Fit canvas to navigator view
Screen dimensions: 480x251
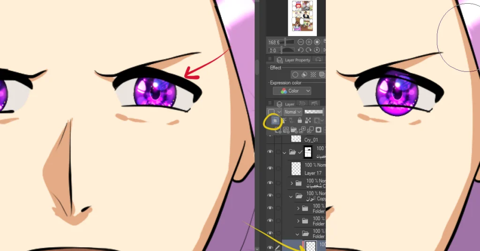pyautogui.click(x=317, y=42)
